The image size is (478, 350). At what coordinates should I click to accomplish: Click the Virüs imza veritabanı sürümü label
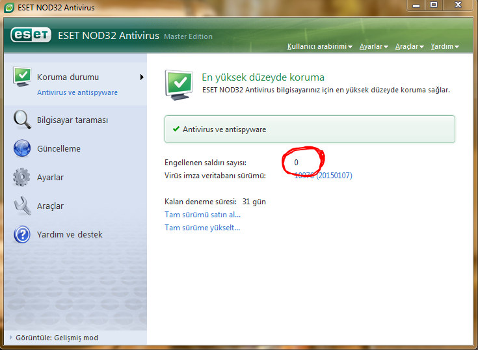click(215, 176)
